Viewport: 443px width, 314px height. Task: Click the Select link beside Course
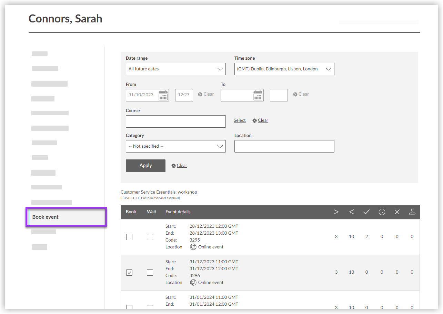[x=240, y=120]
